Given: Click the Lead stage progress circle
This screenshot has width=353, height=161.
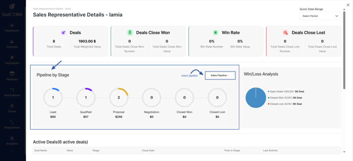Looking at the screenshot, I should tap(53, 97).
